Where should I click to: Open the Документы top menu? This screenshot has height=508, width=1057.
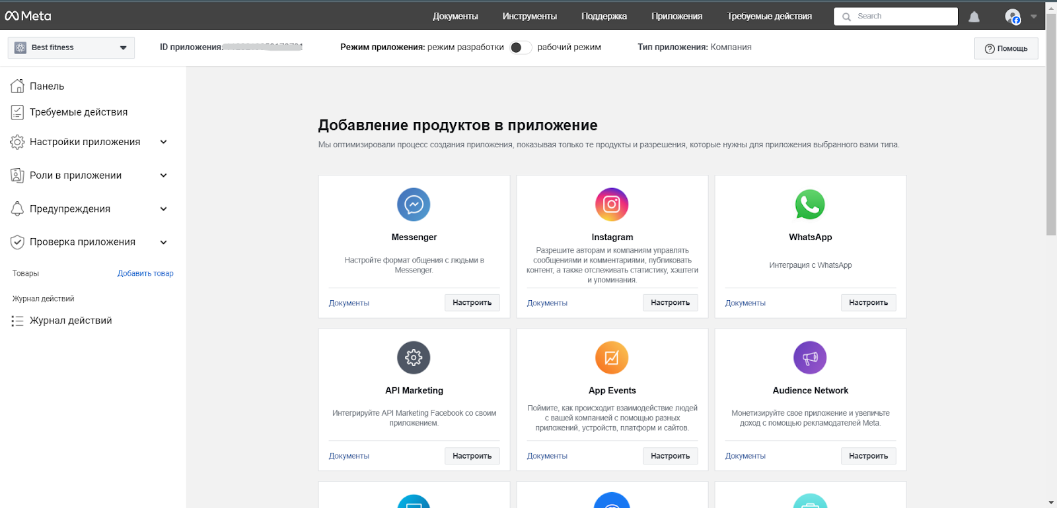pyautogui.click(x=455, y=16)
